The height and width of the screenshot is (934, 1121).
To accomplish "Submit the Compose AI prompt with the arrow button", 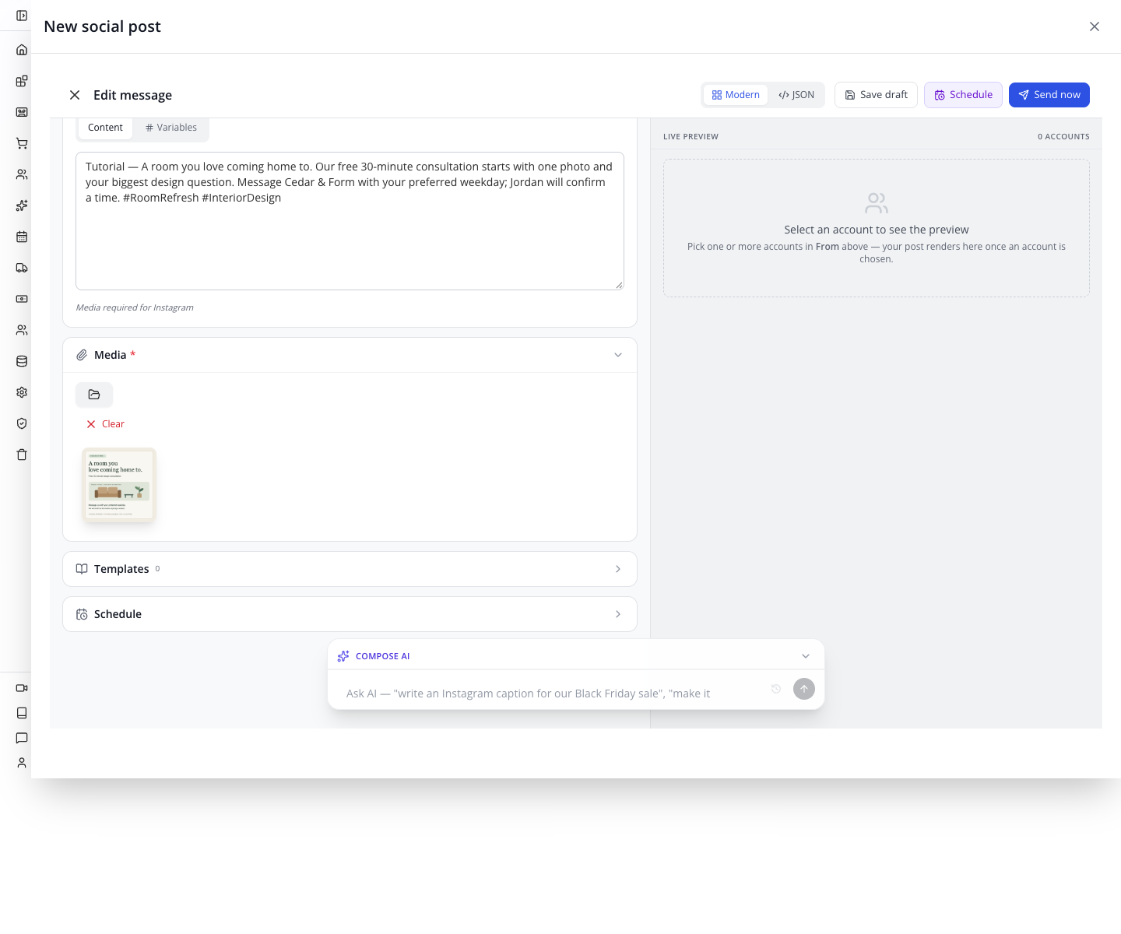I will 804,689.
